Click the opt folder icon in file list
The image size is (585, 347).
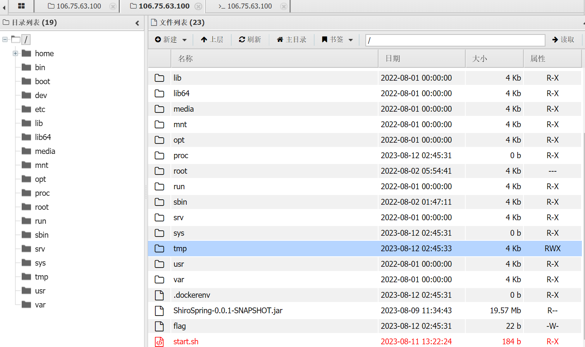159,140
